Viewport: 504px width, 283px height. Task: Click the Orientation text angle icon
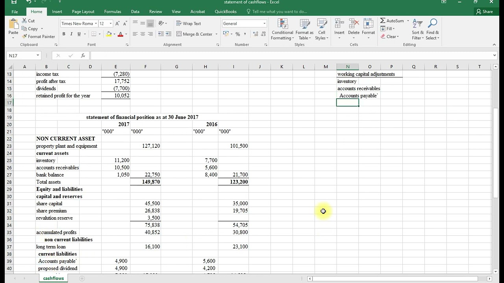click(x=161, y=24)
